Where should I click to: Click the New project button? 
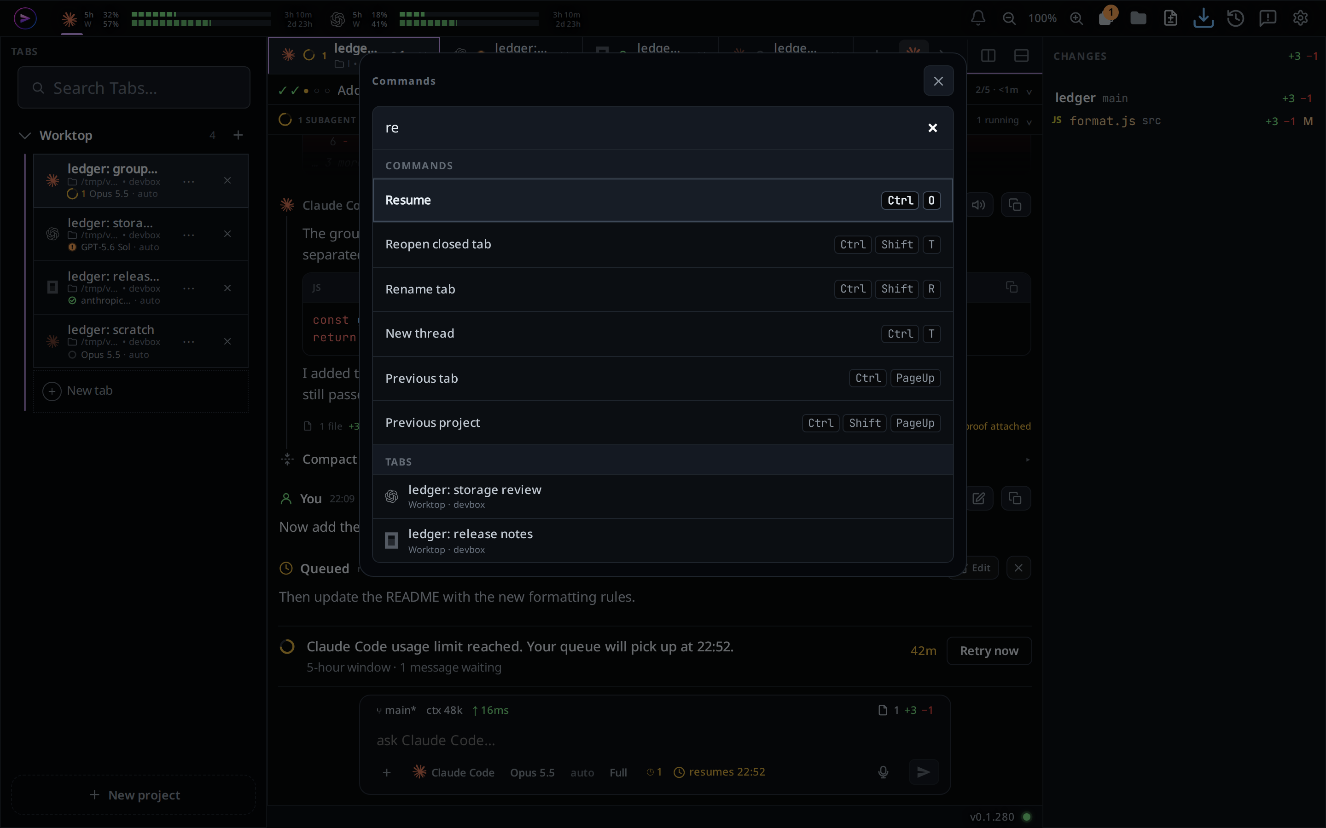pyautogui.click(x=134, y=794)
